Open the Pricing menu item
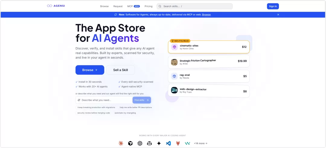 [149, 6]
